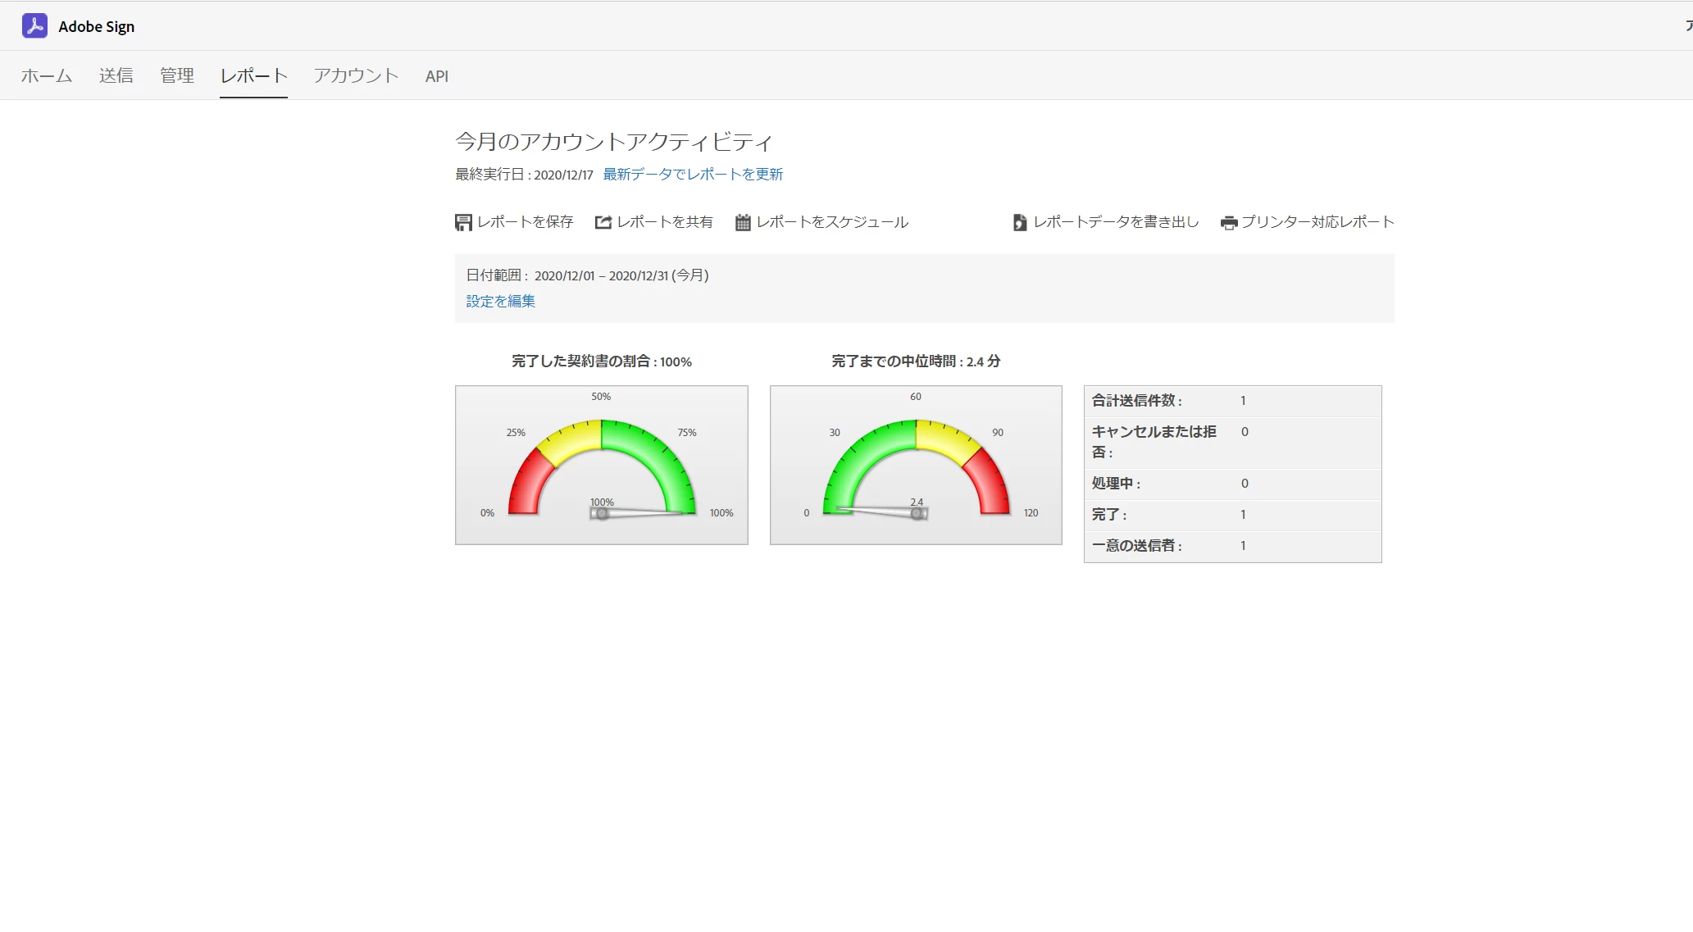Viewport: 1693px width, 932px height.
Task: Switch to the 送信 tab
Action: (116, 76)
